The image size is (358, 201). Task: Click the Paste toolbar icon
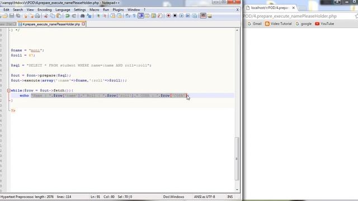coord(59,16)
